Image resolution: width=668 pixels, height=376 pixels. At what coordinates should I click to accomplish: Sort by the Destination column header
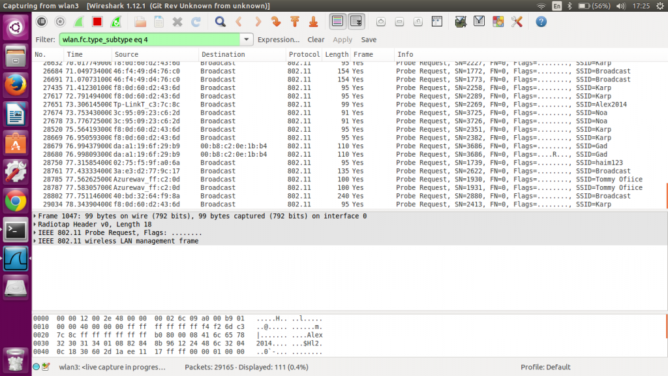coord(243,55)
